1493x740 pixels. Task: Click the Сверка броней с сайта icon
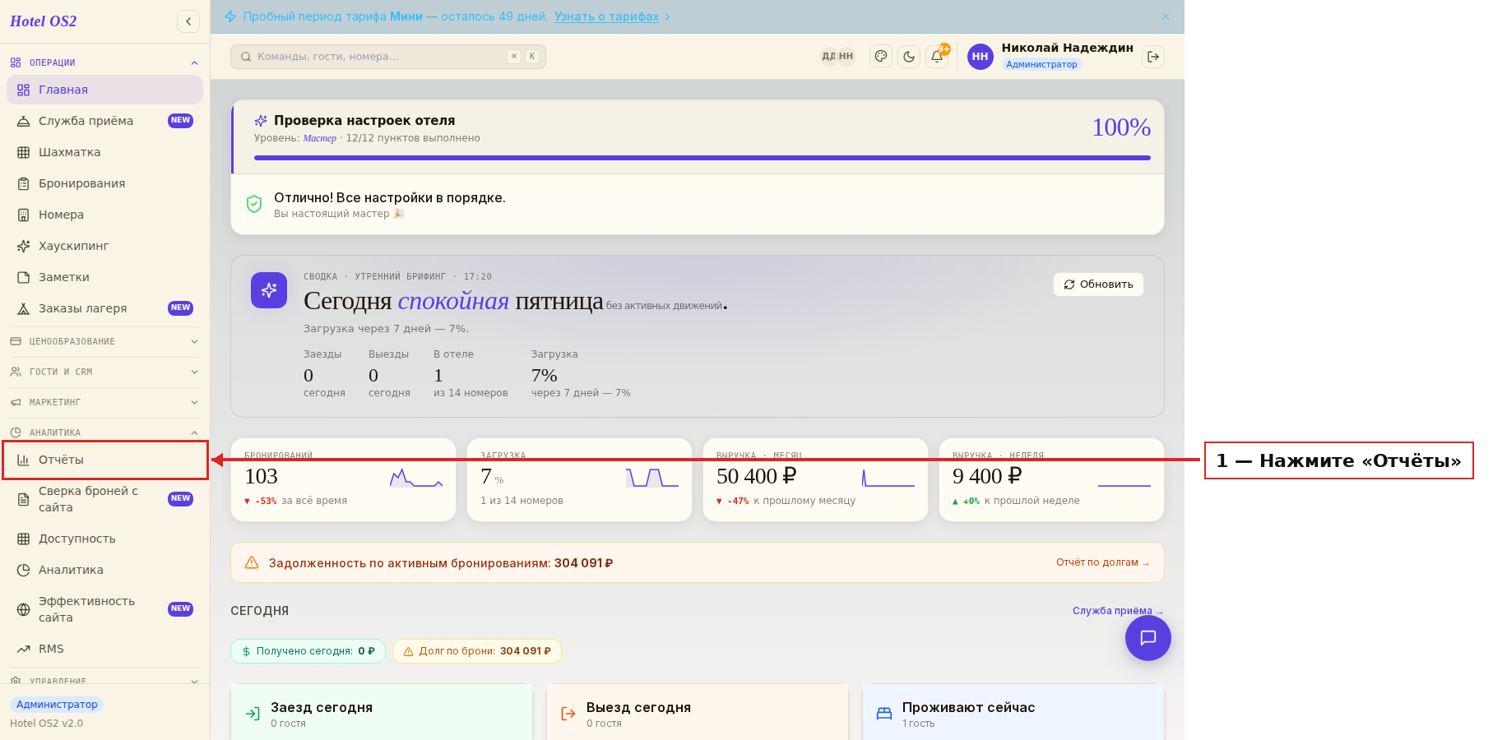click(24, 499)
